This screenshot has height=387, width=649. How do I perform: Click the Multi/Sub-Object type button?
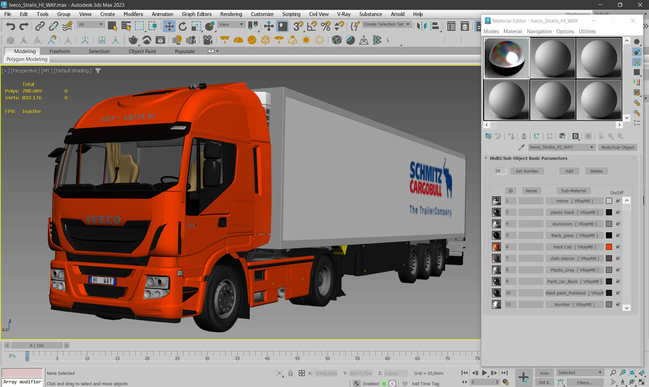click(617, 147)
